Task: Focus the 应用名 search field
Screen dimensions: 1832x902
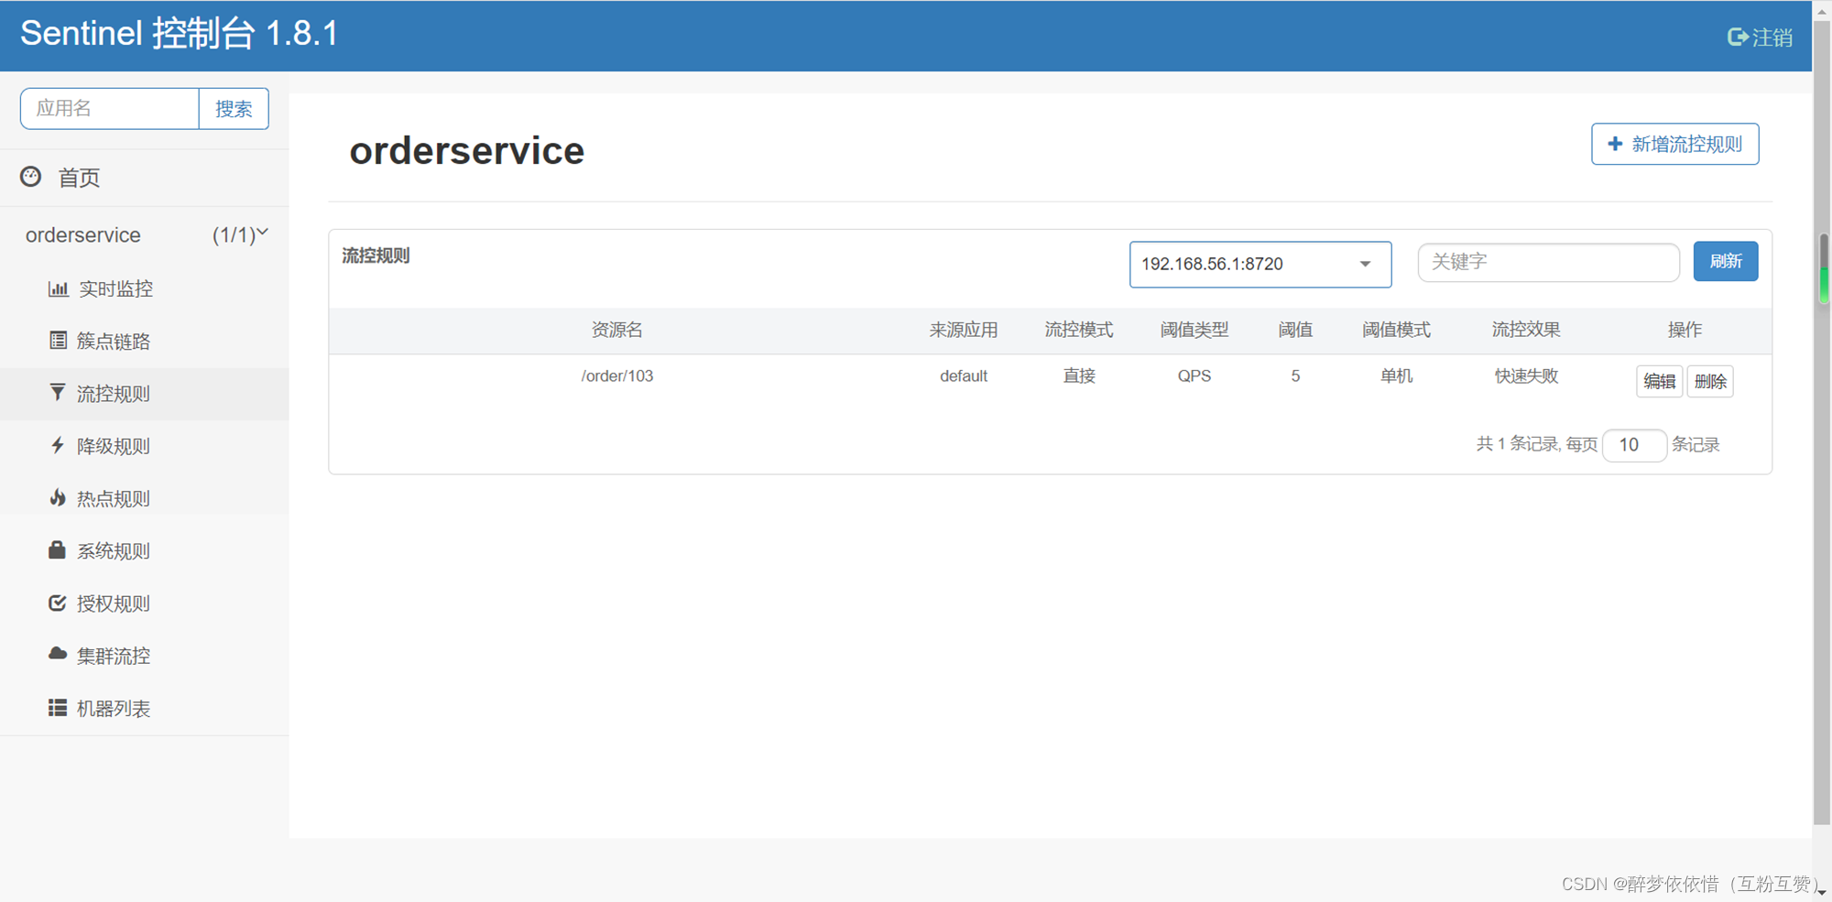Action: (x=110, y=109)
